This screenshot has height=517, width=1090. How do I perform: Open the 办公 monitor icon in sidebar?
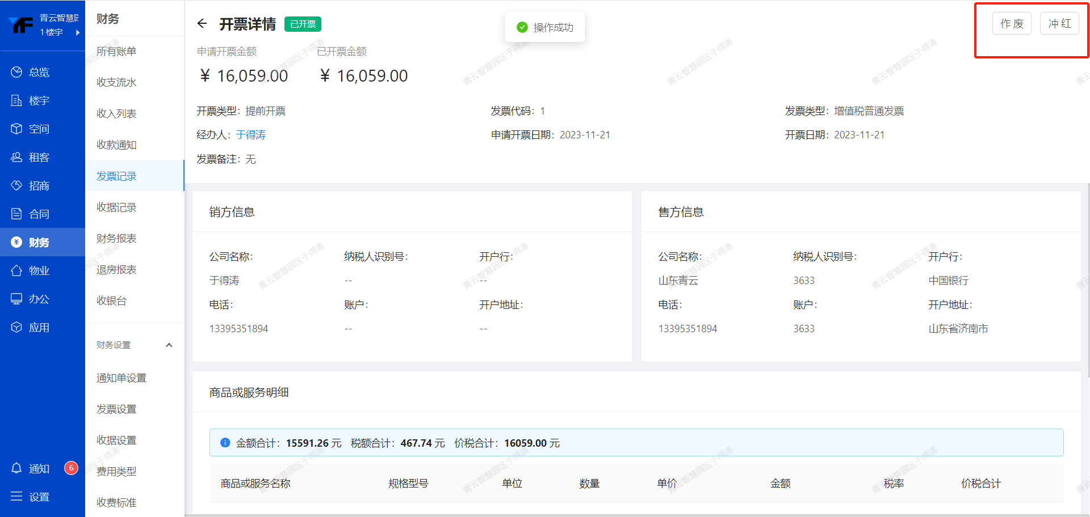pos(16,299)
